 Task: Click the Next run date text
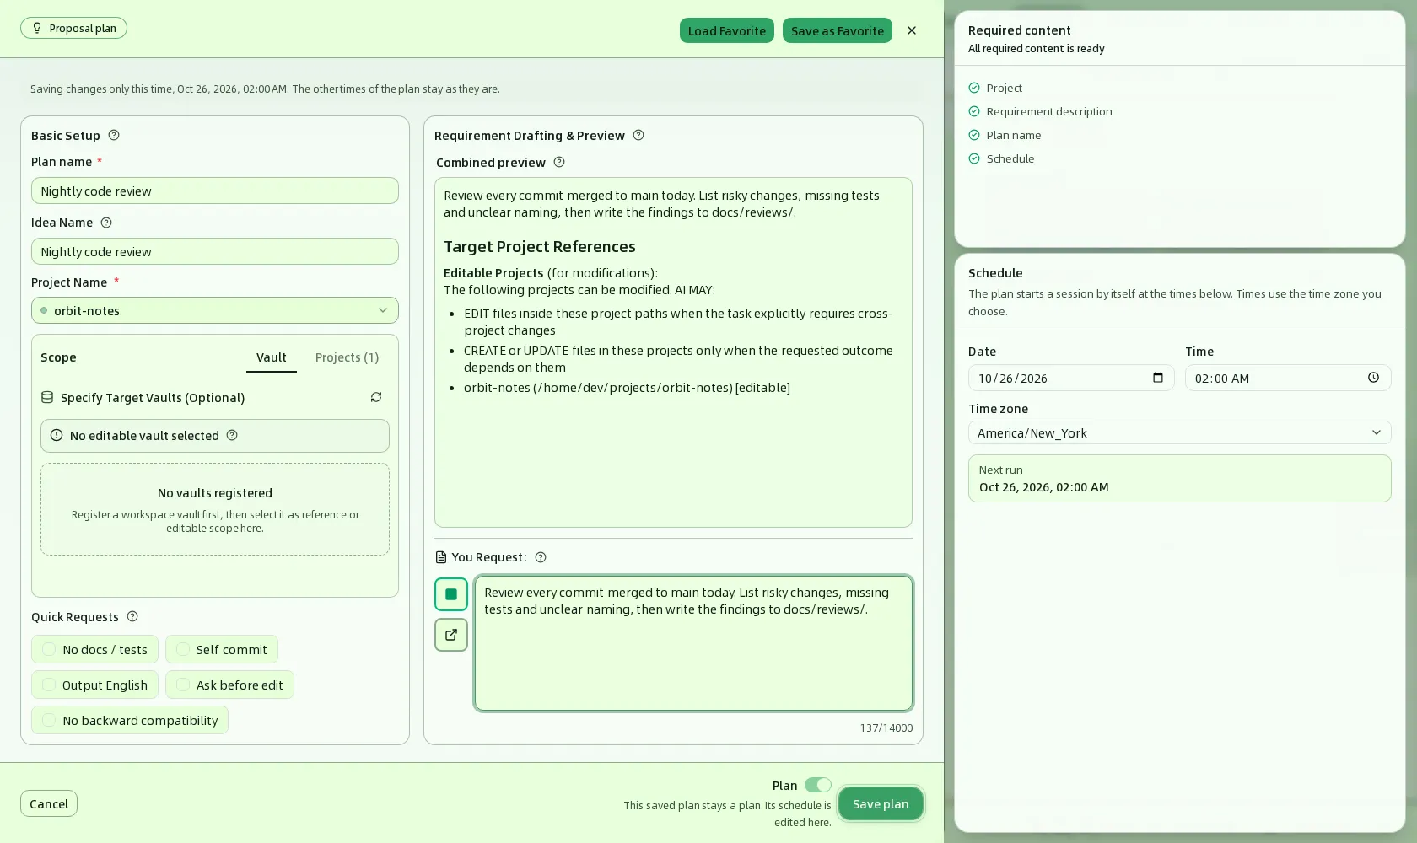1044,487
